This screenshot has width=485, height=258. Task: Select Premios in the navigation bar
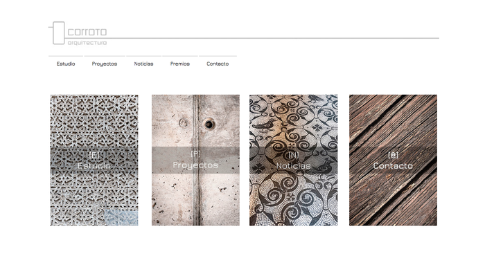pos(179,64)
